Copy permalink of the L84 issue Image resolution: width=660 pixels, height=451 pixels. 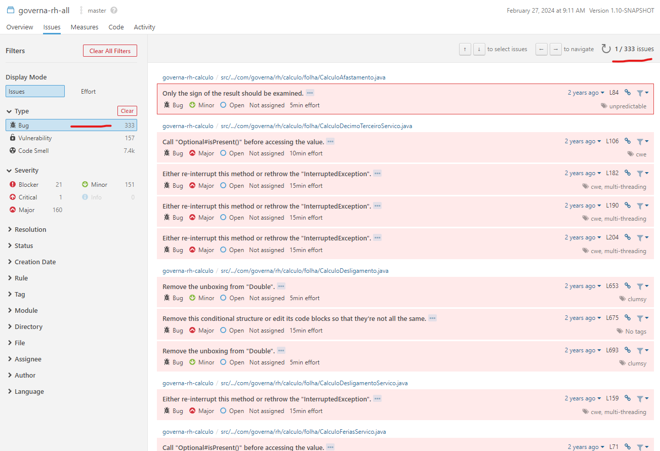click(x=628, y=93)
